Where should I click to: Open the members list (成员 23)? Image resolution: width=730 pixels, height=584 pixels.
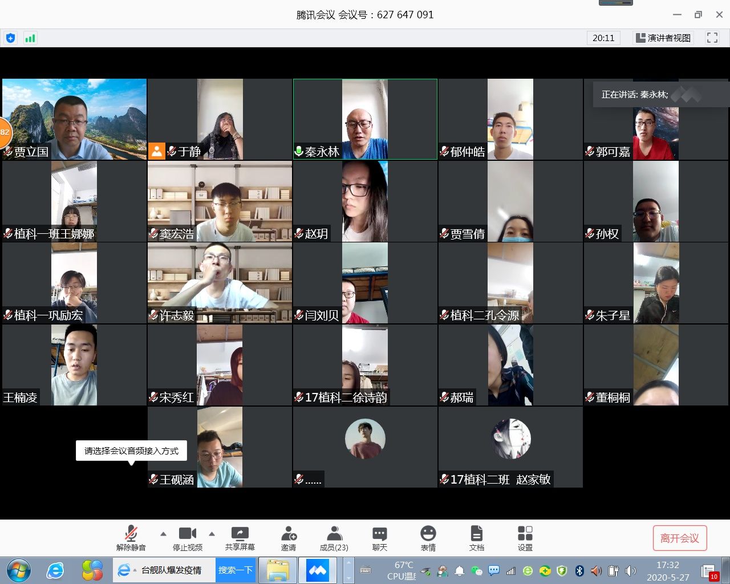[x=334, y=538]
